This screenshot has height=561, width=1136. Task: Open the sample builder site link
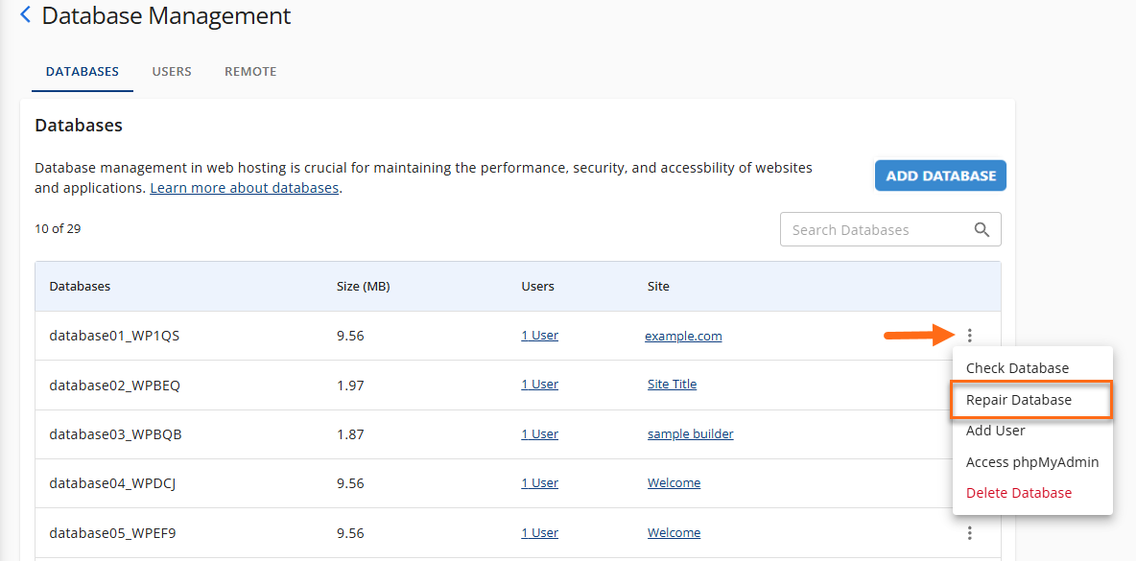pos(690,434)
